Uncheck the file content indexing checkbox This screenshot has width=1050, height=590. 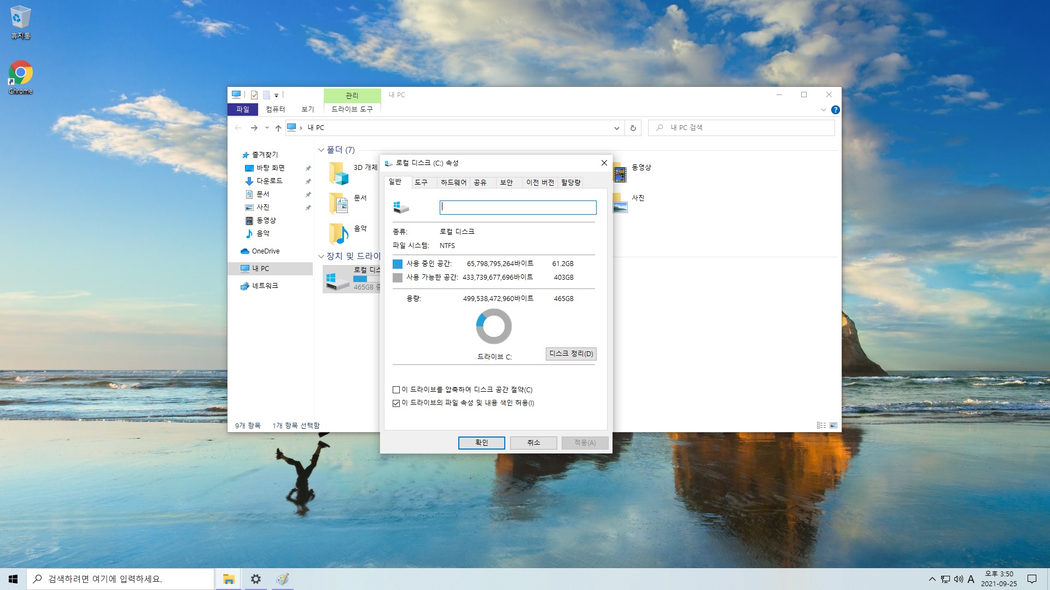(396, 403)
